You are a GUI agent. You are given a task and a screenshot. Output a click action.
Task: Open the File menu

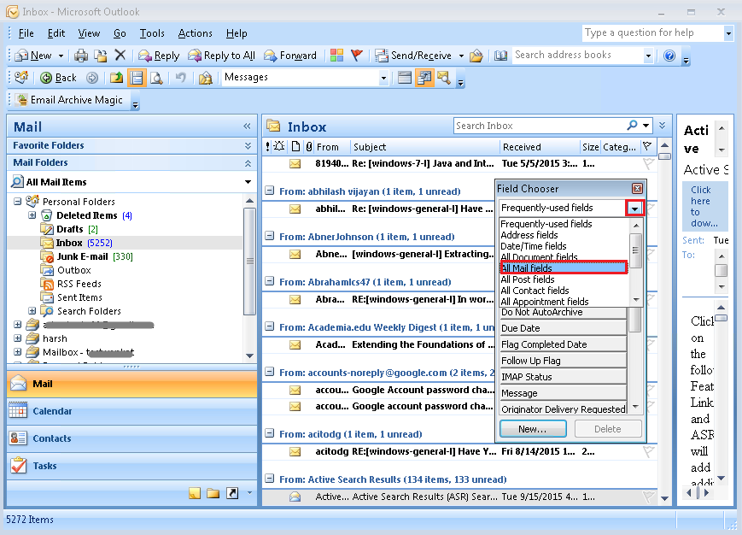click(26, 33)
